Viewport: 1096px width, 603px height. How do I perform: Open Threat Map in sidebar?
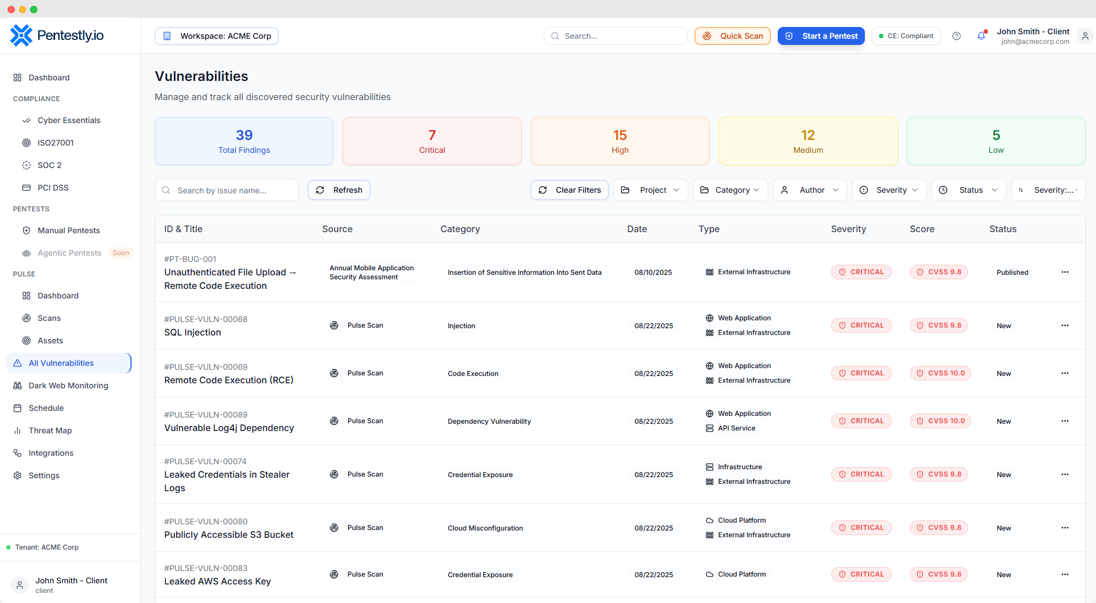[50, 430]
